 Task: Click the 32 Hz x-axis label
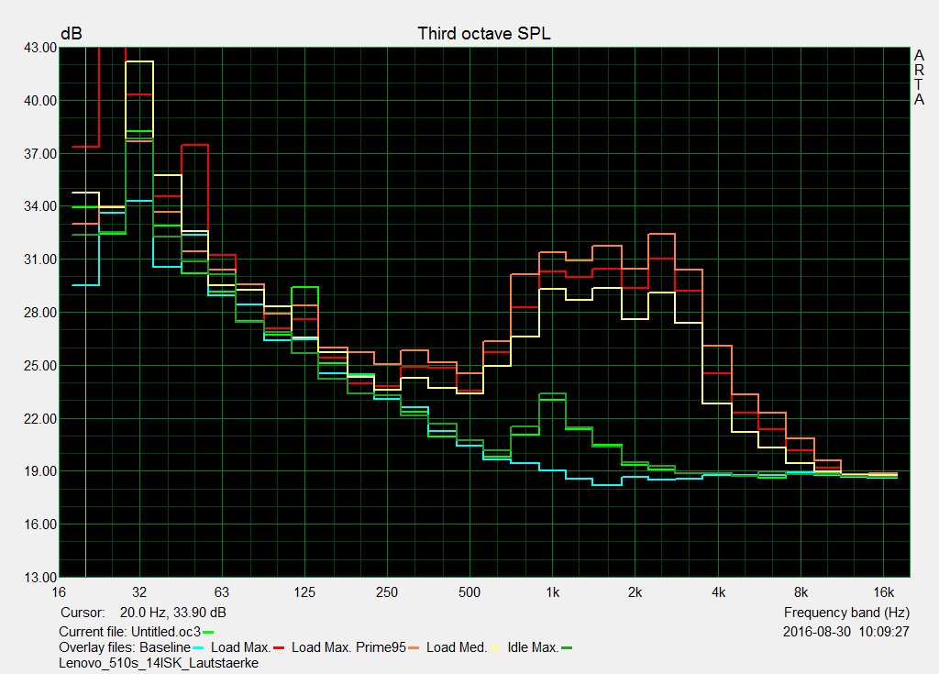click(x=139, y=592)
